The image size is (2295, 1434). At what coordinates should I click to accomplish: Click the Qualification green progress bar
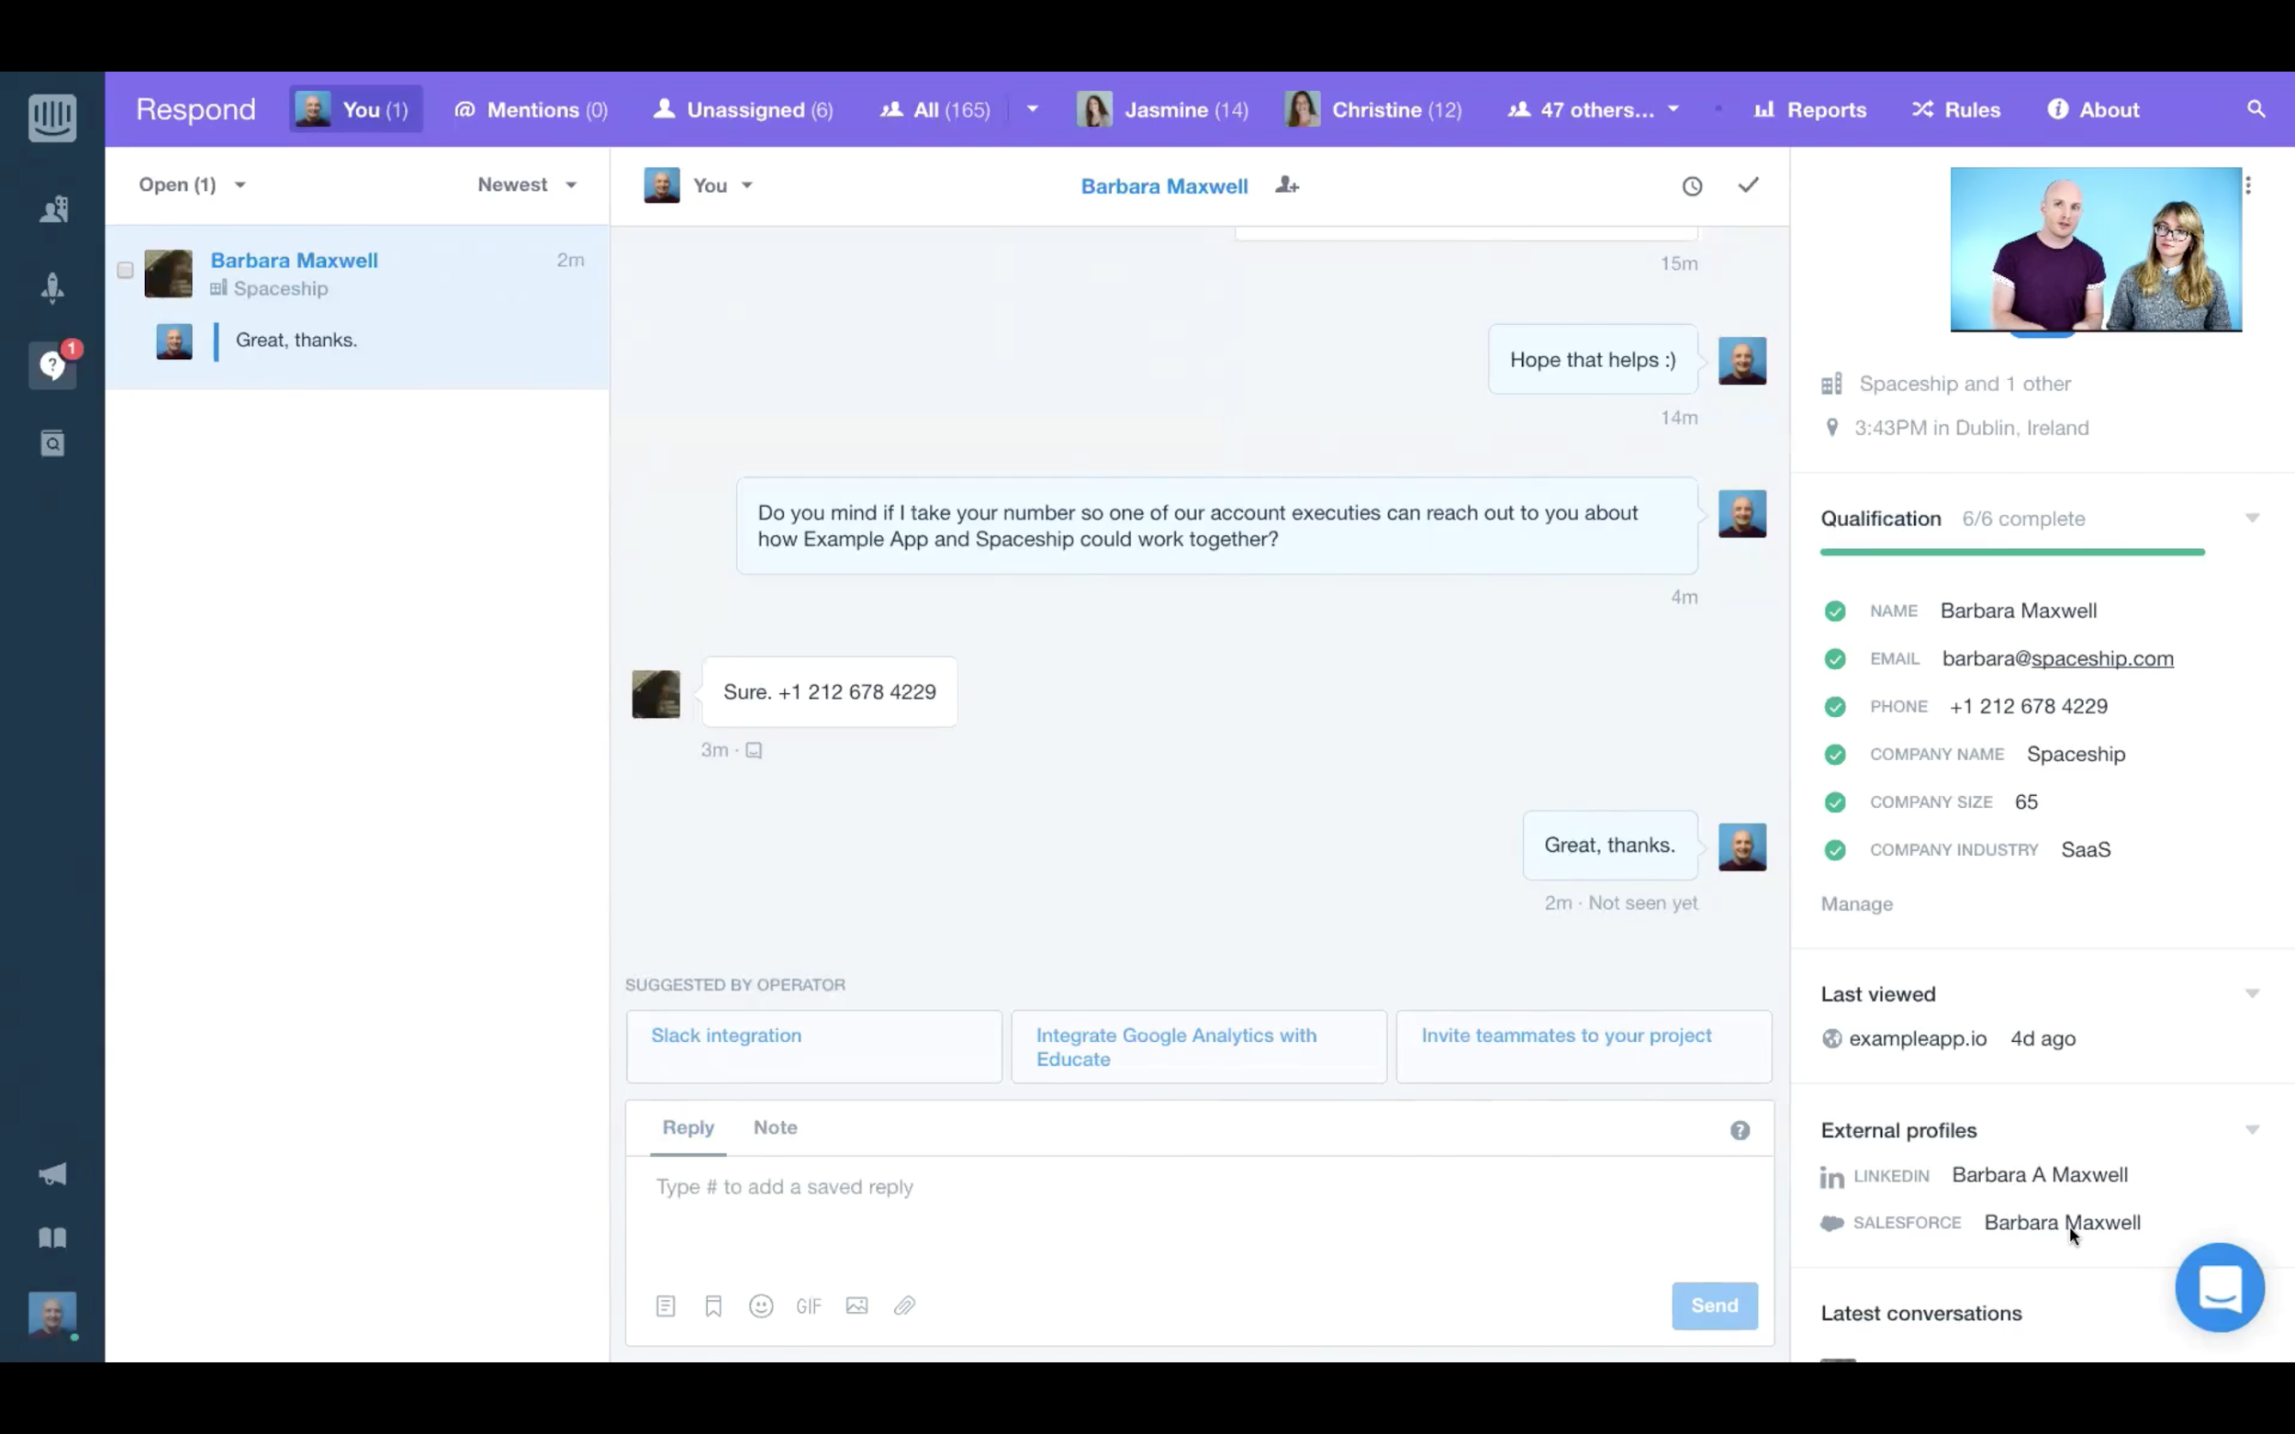click(2011, 551)
